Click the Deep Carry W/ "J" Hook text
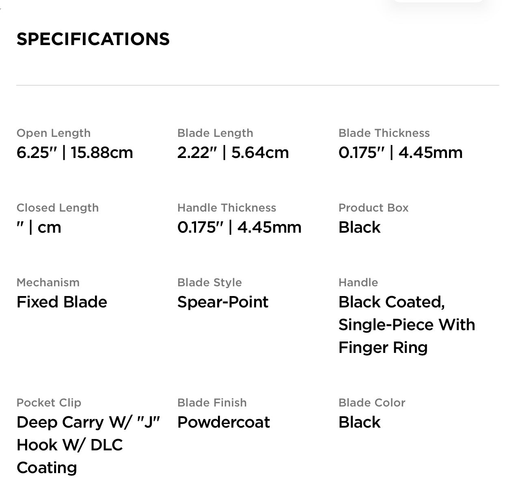507x493 pixels. [x=88, y=434]
